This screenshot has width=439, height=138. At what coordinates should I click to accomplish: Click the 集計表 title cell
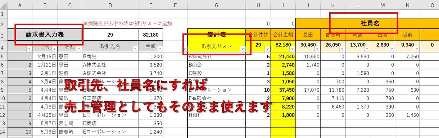pyautogui.click(x=217, y=35)
